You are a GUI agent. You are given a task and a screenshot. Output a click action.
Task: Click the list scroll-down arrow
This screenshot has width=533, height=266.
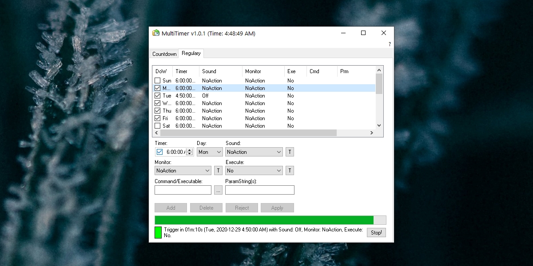point(379,125)
